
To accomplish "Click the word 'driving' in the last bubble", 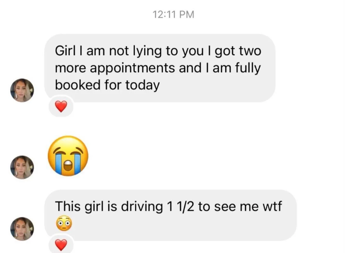I will coord(142,206).
